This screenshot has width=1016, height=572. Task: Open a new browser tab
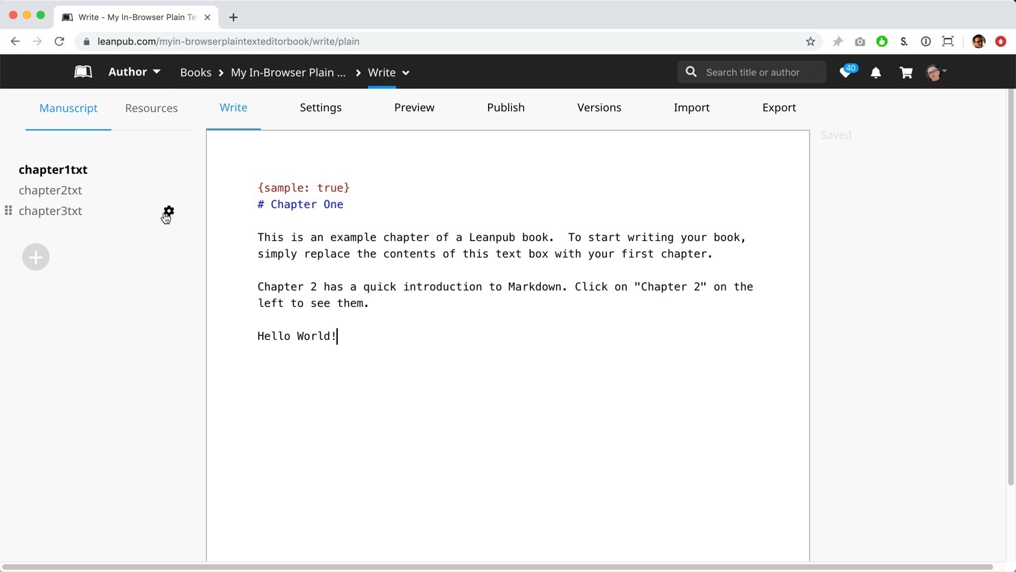click(x=233, y=17)
